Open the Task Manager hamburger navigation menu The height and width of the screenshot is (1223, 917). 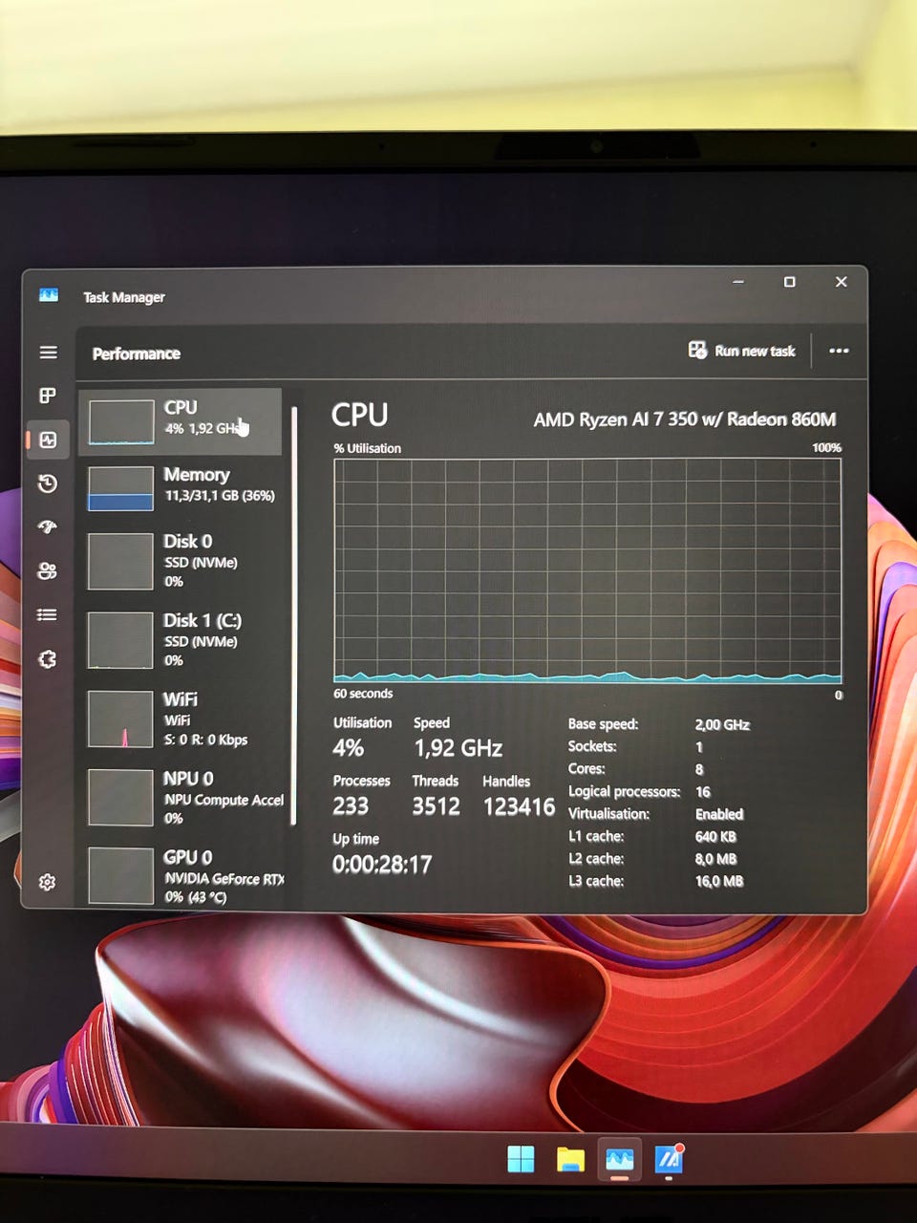point(48,353)
